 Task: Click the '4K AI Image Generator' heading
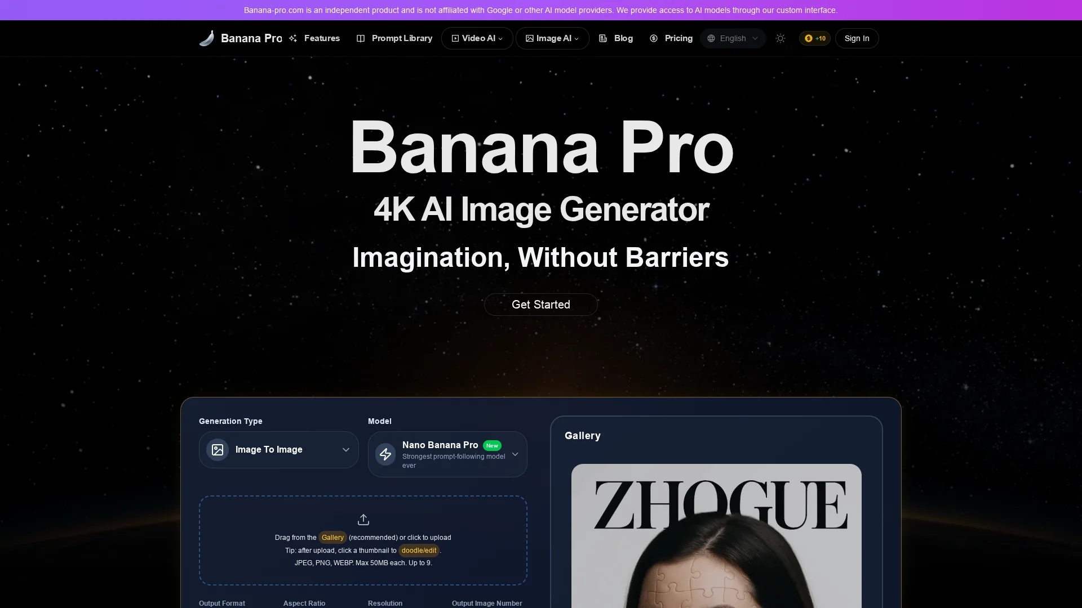pyautogui.click(x=541, y=209)
